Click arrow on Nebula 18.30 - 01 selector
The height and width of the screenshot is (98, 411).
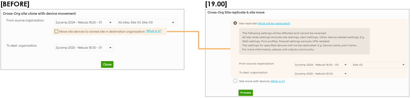click(110, 48)
